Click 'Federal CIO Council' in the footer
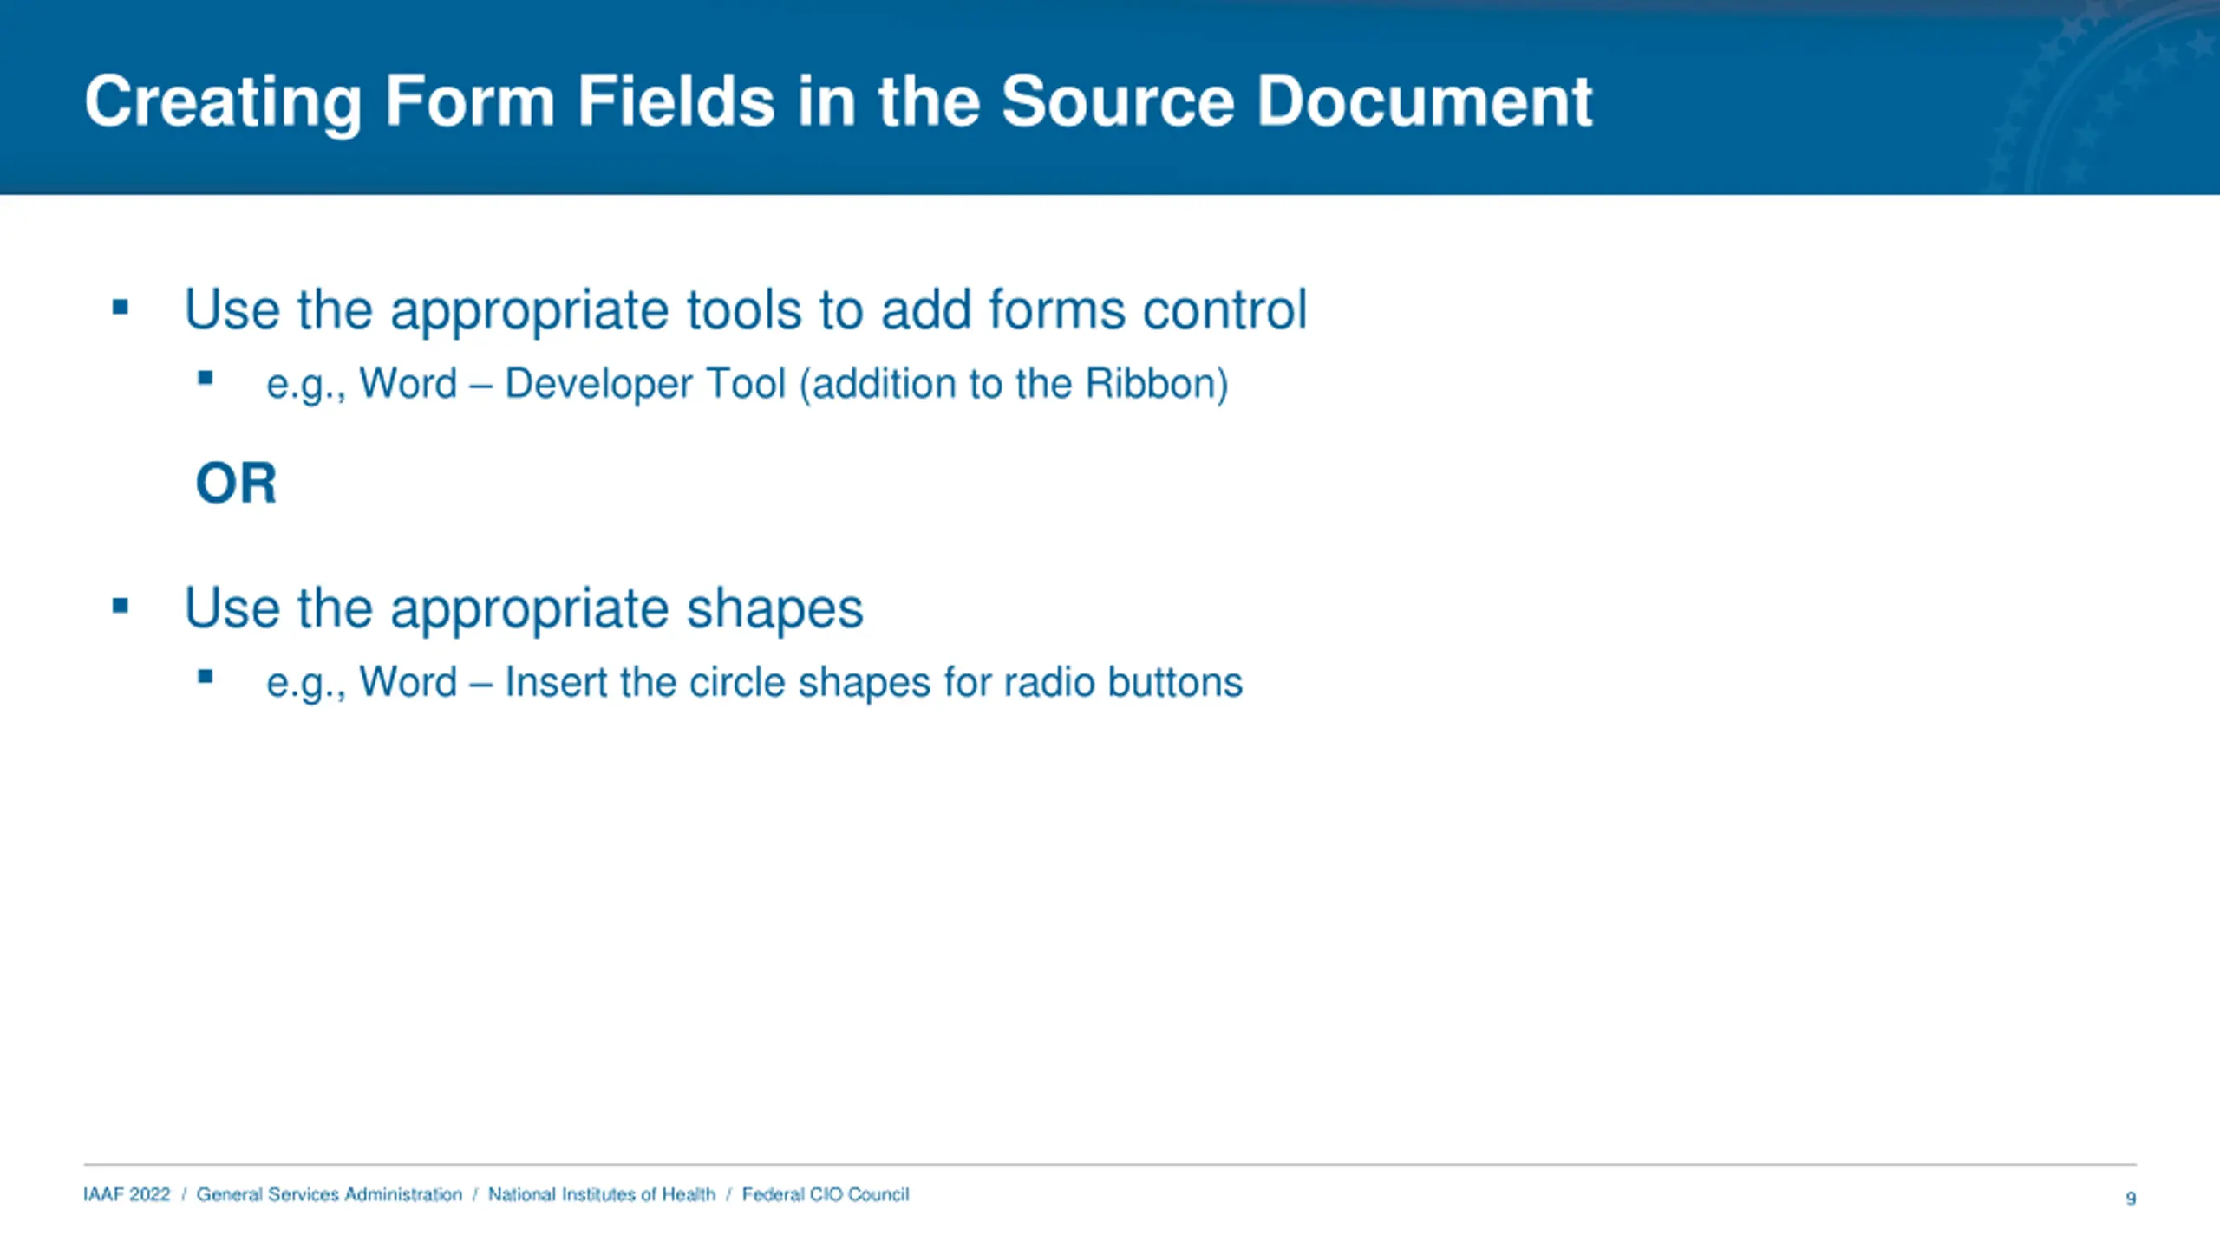The width and height of the screenshot is (2220, 1248). (826, 1194)
